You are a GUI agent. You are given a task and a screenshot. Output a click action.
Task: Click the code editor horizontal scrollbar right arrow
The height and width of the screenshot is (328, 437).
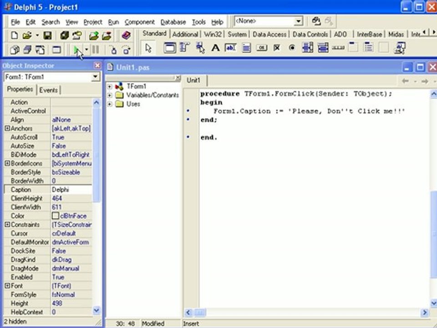tap(424, 313)
